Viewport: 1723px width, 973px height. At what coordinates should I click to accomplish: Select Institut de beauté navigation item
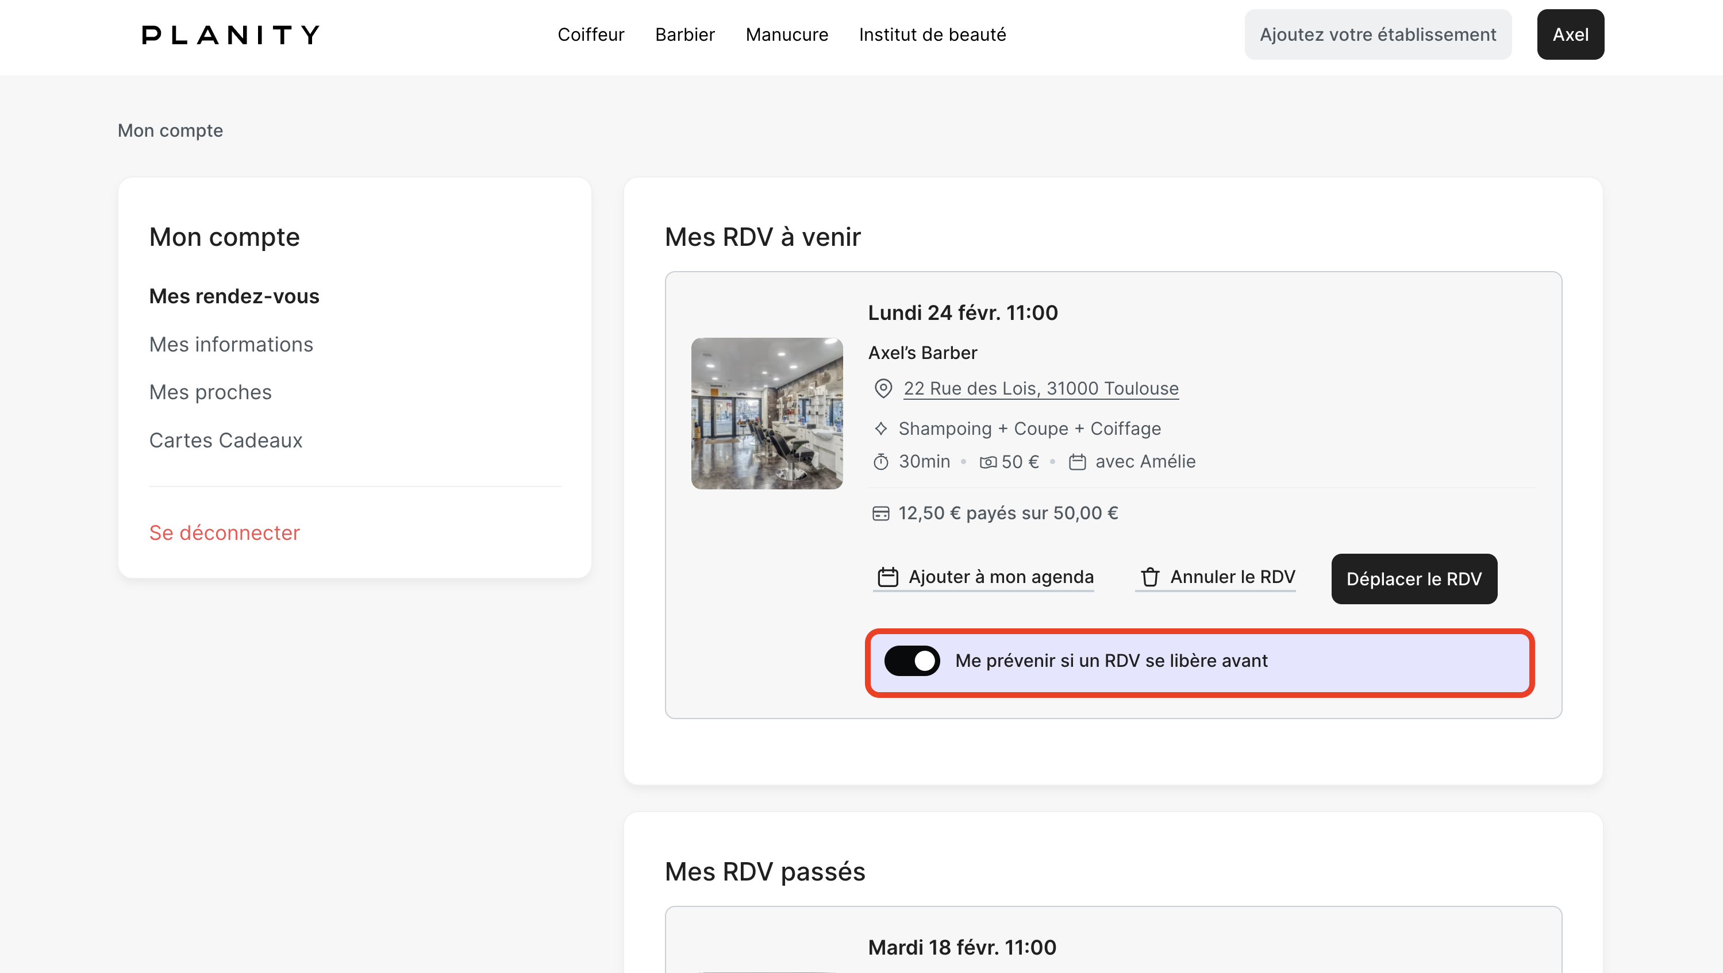[x=932, y=34]
